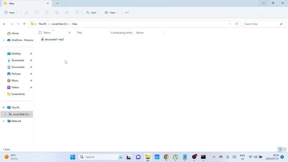Switch to Details view in the status bar

280,149
